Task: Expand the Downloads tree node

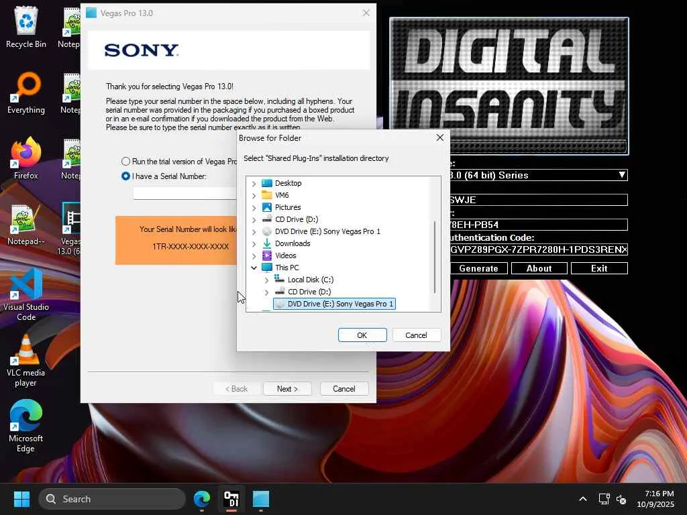Action: tap(254, 244)
